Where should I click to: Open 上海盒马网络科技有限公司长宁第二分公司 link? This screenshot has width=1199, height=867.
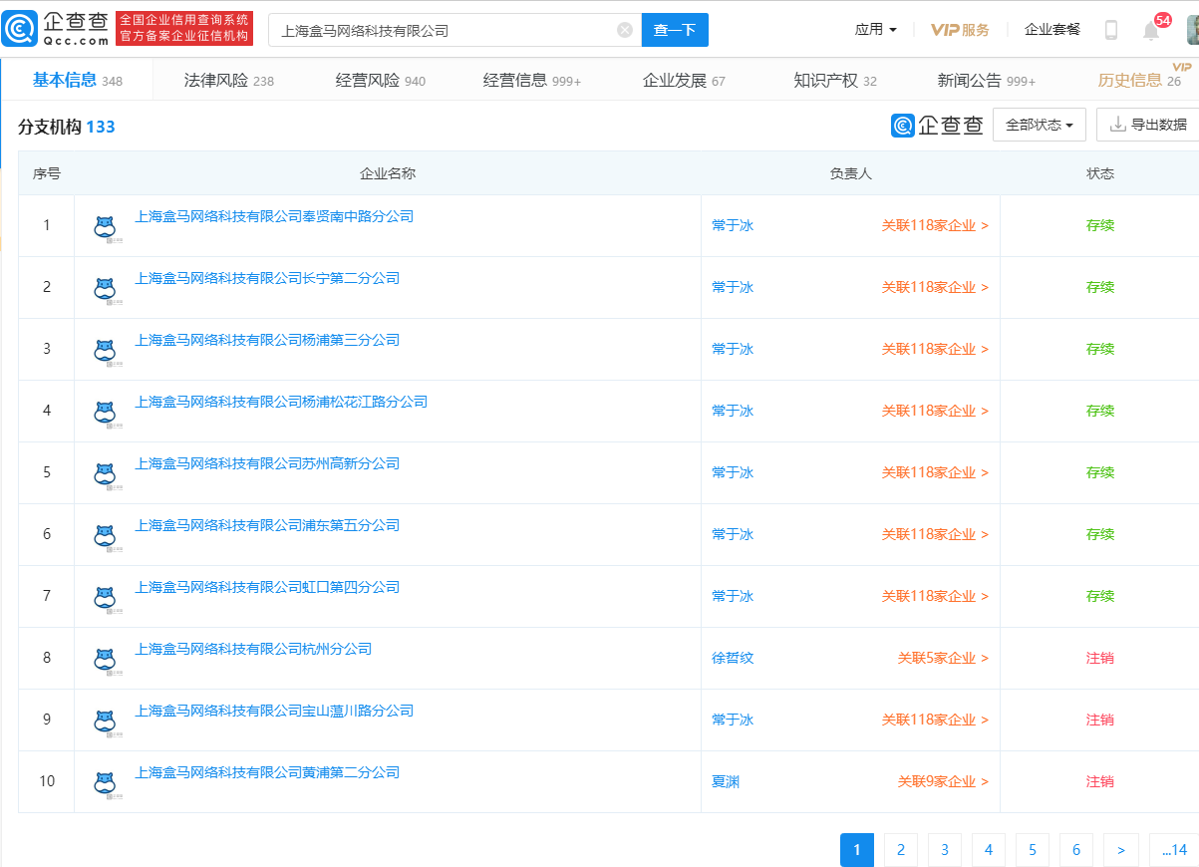point(267,278)
